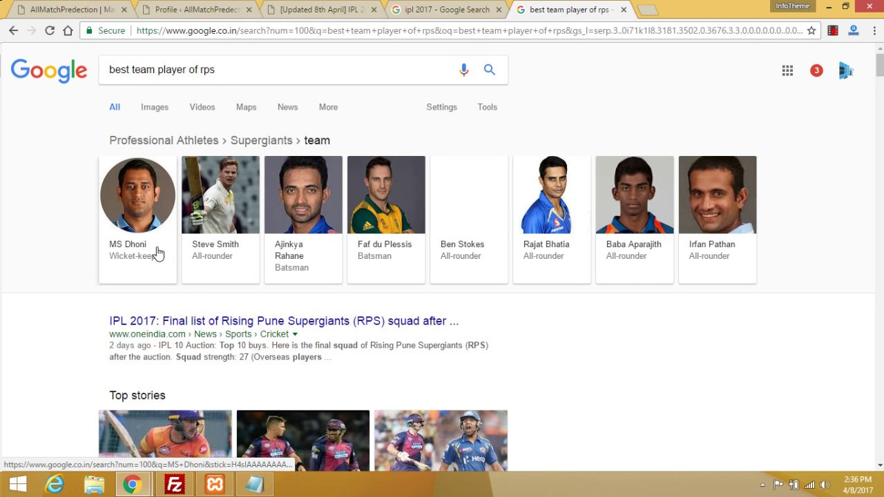Screen dimensions: 884x497
Task: Open Google notifications badge showing 3
Action: click(816, 70)
